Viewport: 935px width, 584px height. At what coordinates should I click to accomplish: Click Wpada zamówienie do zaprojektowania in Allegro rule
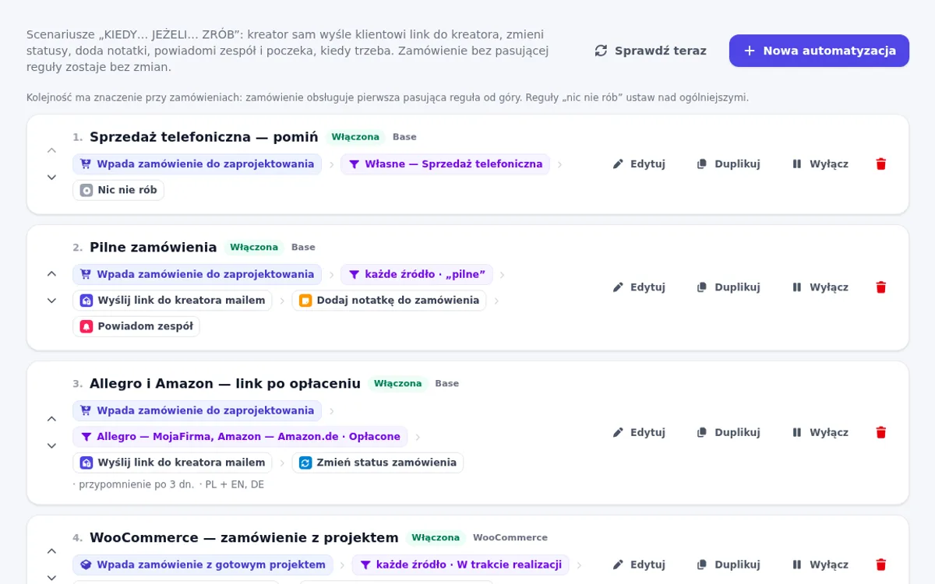pyautogui.click(x=197, y=410)
